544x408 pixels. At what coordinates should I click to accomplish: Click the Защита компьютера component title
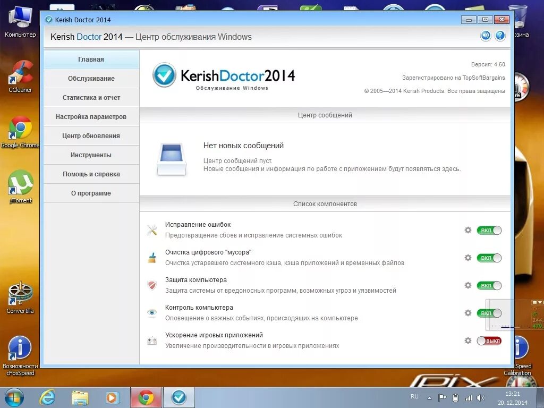195,279
